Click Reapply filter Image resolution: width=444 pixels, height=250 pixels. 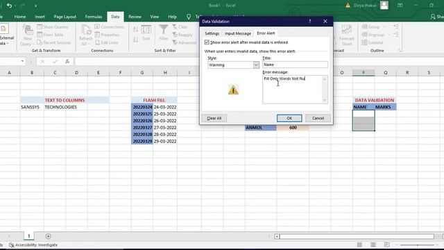(182, 35)
